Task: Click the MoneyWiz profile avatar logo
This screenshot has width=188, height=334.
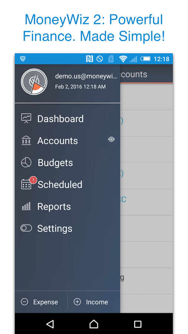Action: (x=34, y=82)
